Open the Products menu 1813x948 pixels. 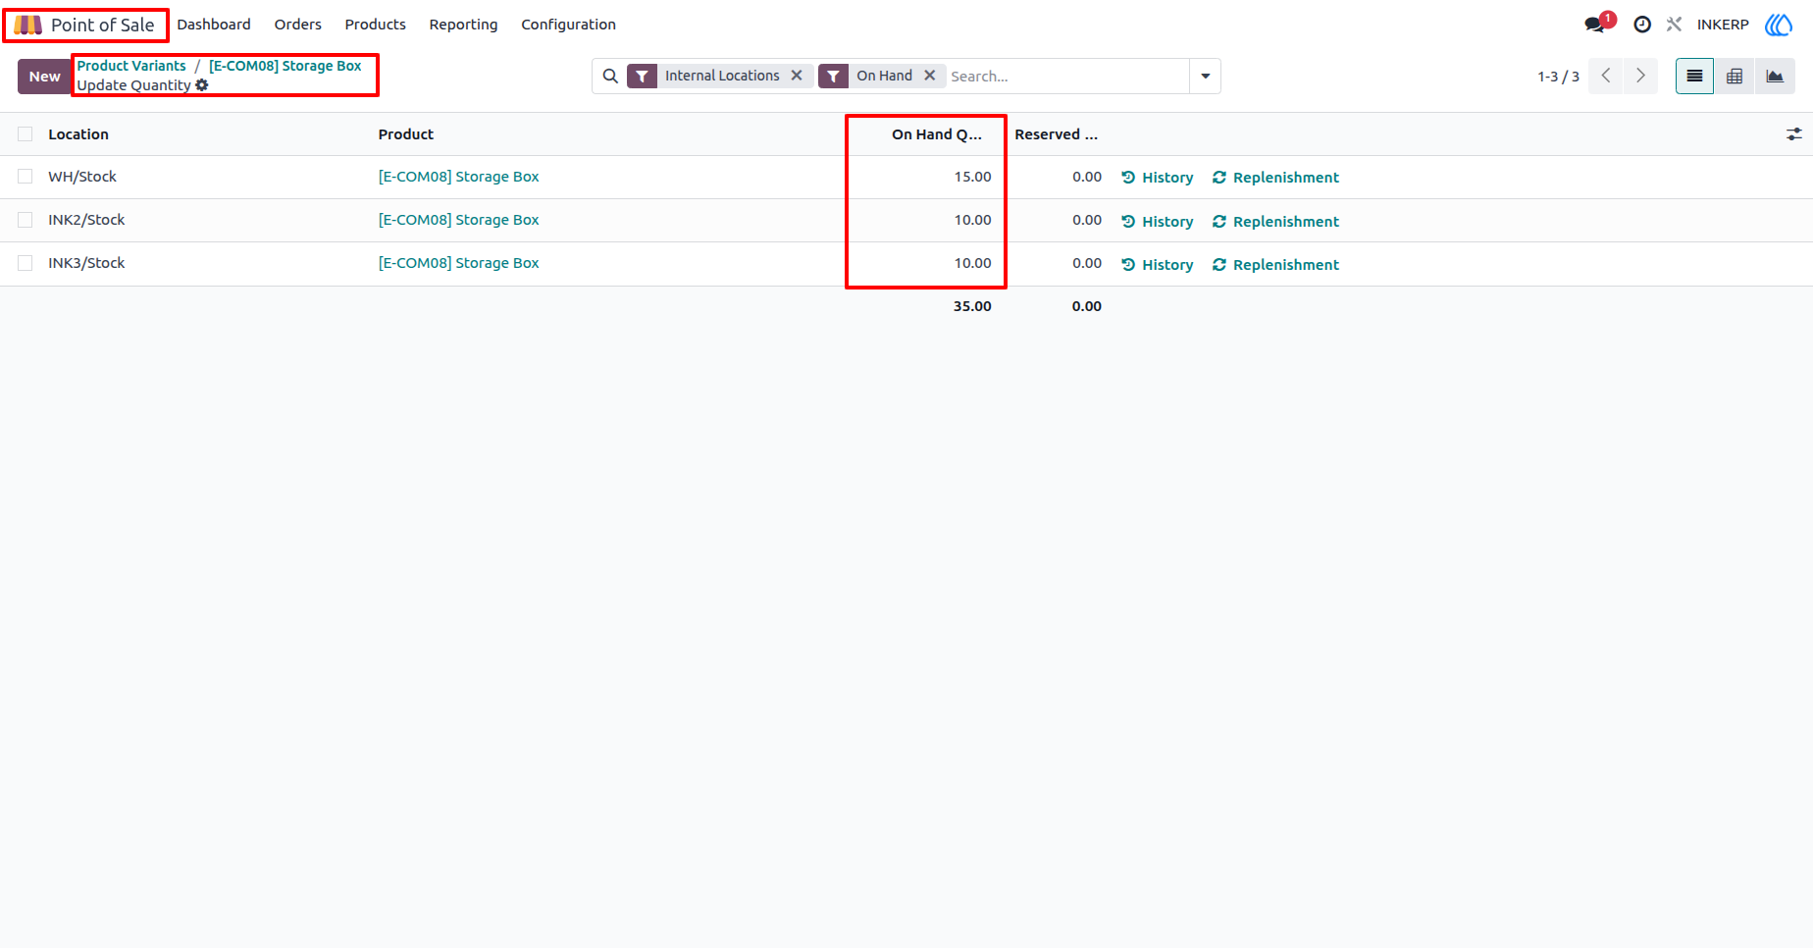[376, 25]
